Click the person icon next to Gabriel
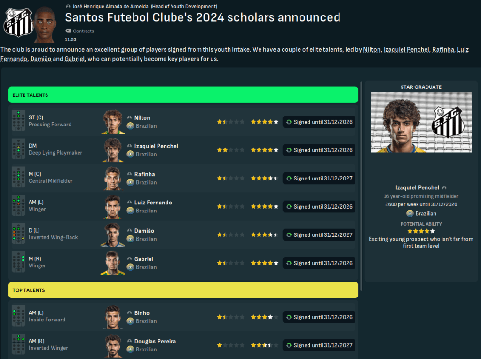481x359 pixels. pyautogui.click(x=130, y=259)
